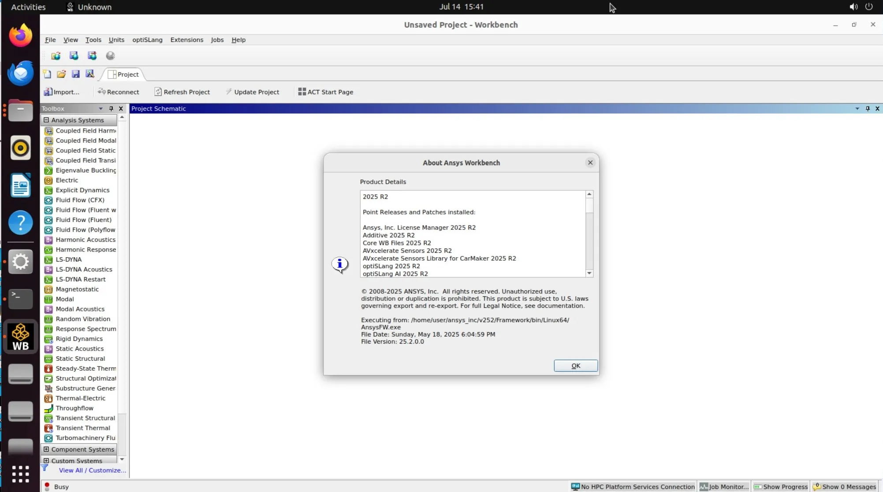Open the Terminal from the dock
Image resolution: width=883 pixels, height=492 pixels.
pos(20,299)
